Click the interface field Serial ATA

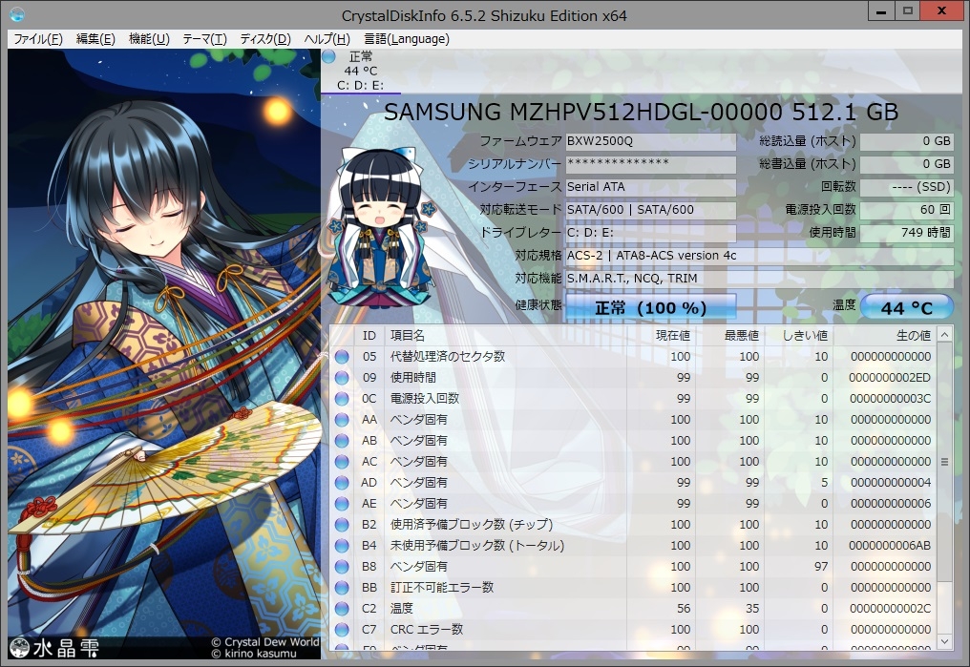coord(651,187)
